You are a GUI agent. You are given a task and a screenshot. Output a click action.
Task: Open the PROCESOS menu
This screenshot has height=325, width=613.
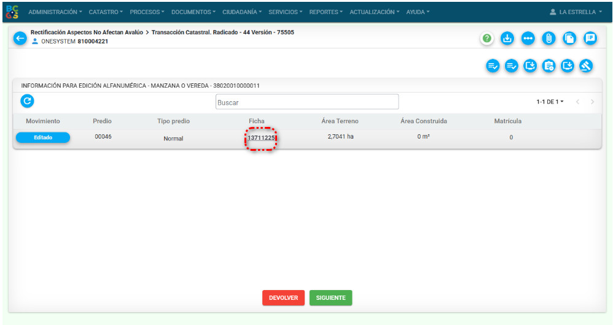pos(147,12)
